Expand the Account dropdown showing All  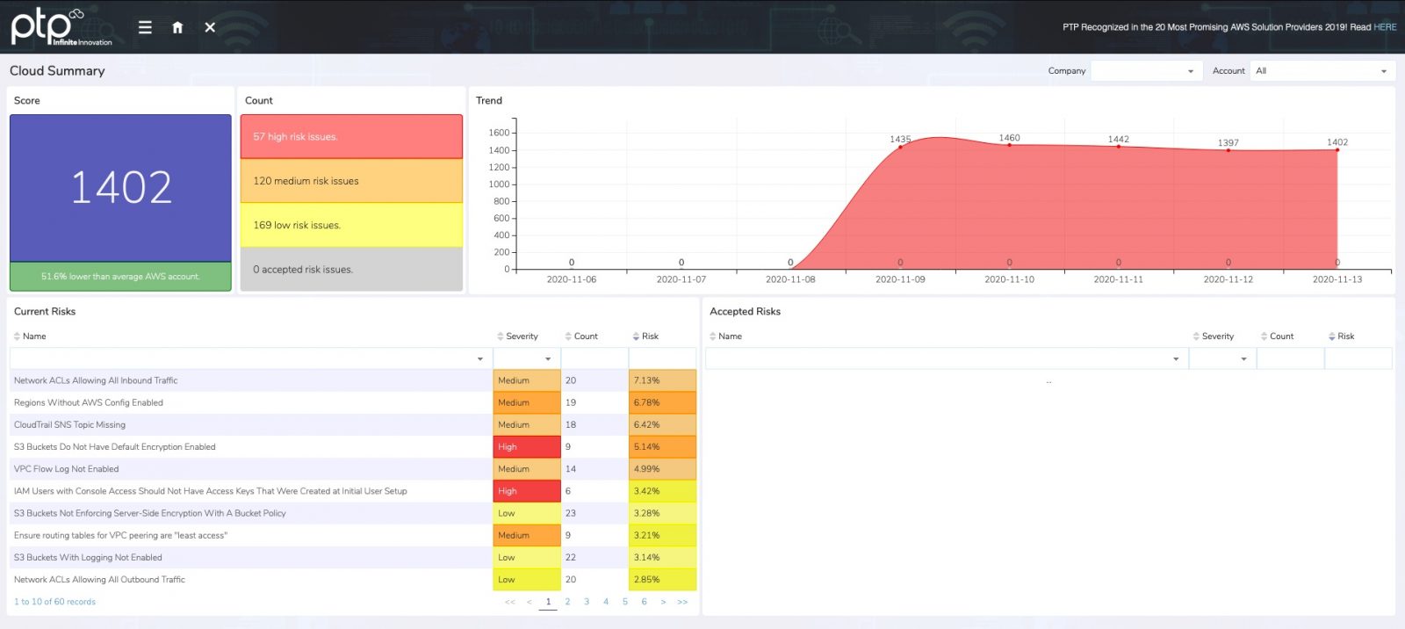(1321, 71)
